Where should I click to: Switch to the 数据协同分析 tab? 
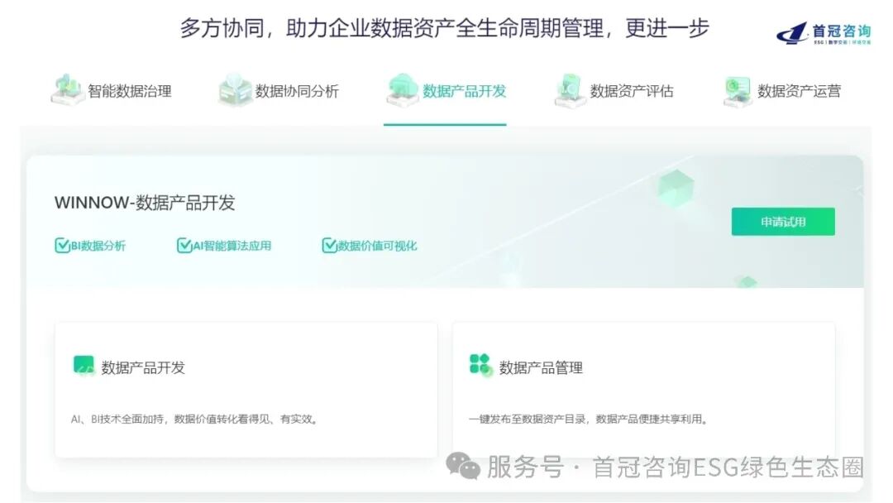click(279, 91)
